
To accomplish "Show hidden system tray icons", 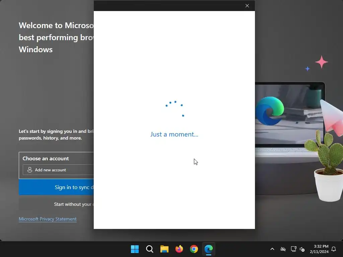I will [272, 249].
